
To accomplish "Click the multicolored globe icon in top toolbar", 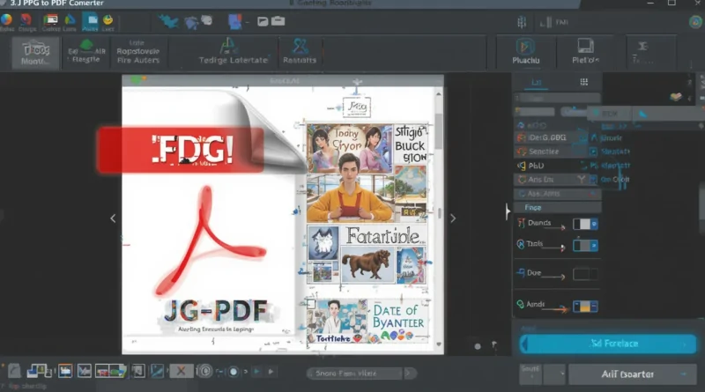I will click(x=6, y=19).
